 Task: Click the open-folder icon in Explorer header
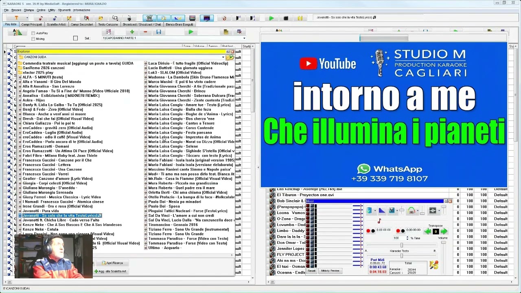pos(230,57)
